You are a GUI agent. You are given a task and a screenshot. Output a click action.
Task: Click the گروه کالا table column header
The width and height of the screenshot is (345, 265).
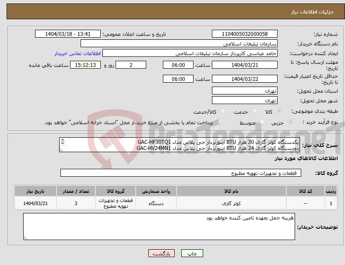tap(116, 191)
